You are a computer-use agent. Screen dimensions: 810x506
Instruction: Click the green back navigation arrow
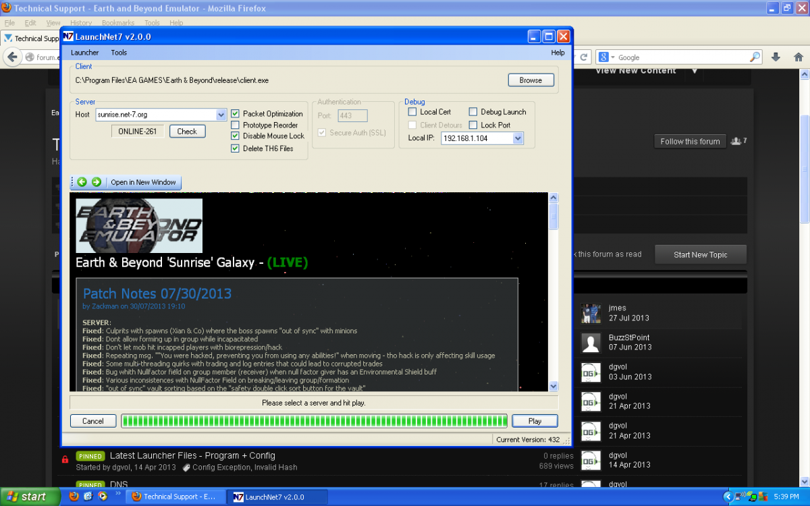pyautogui.click(x=82, y=182)
